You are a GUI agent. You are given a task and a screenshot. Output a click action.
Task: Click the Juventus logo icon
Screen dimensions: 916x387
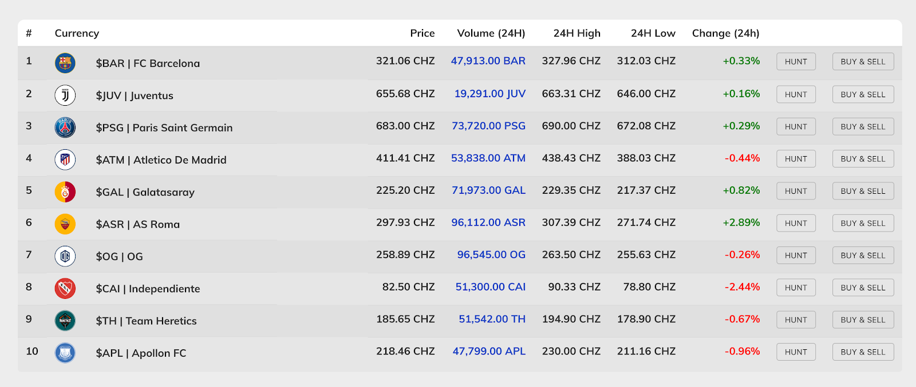click(x=65, y=95)
